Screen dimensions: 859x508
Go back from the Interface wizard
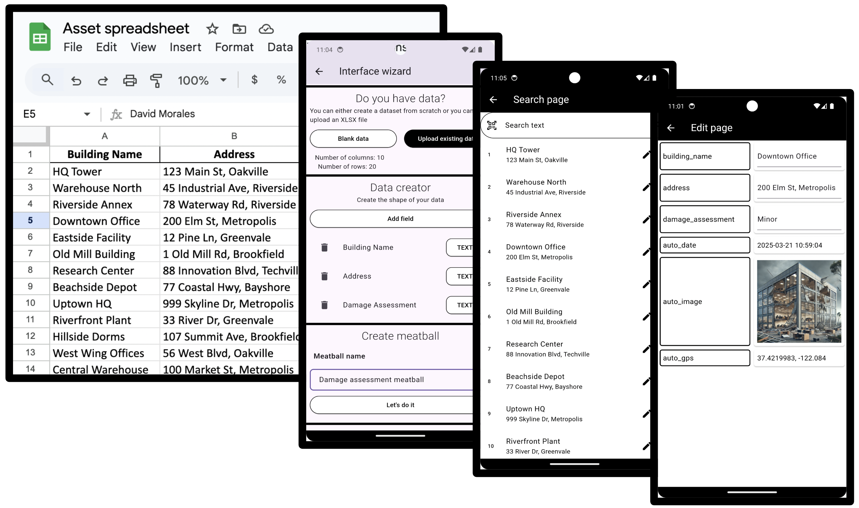(x=319, y=71)
